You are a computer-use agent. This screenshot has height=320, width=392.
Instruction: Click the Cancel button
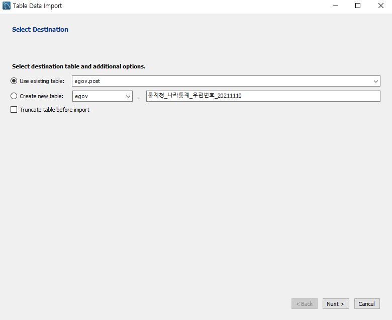click(x=367, y=304)
